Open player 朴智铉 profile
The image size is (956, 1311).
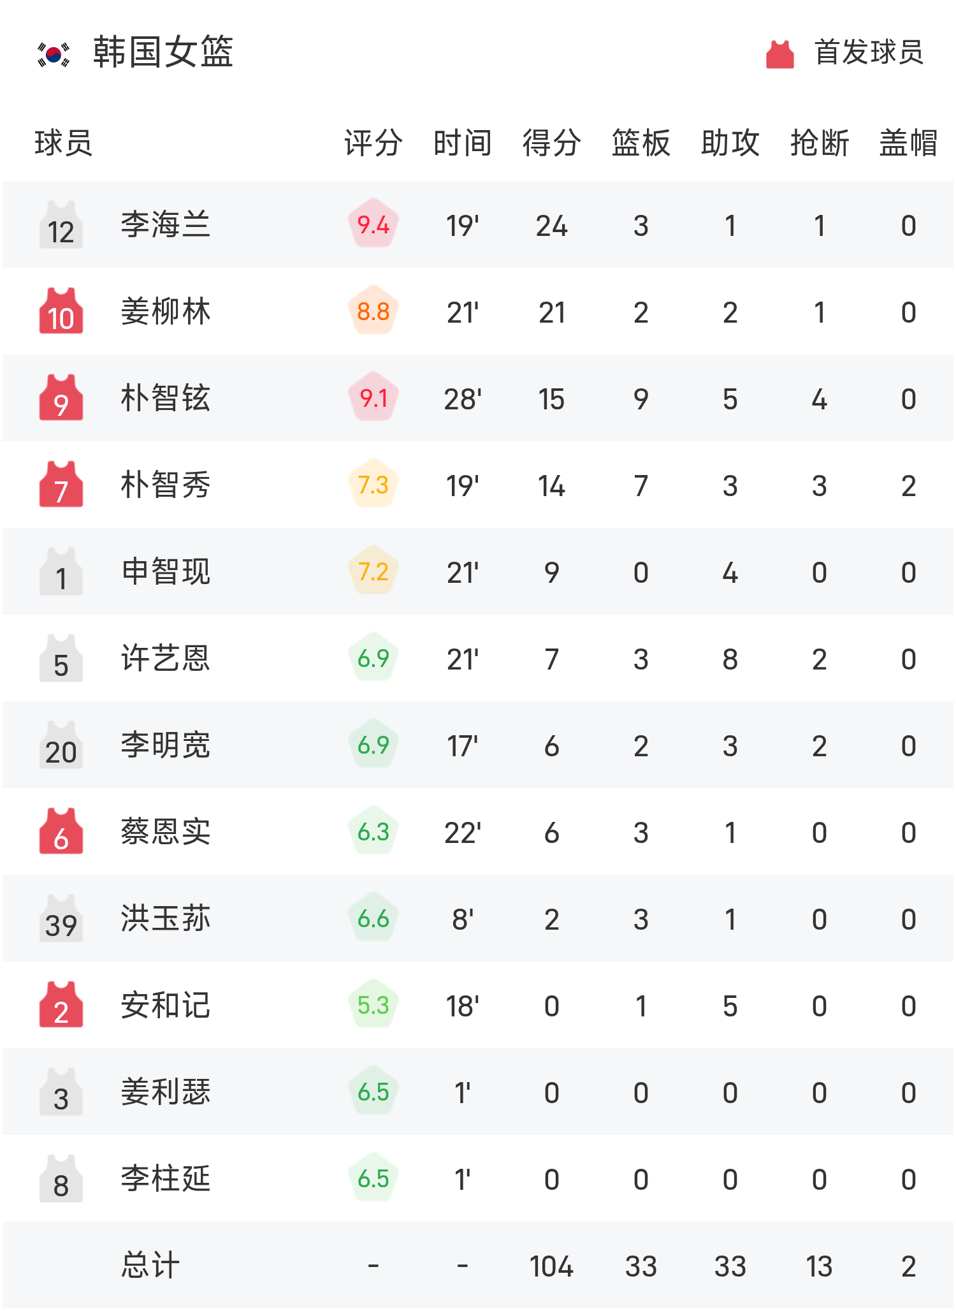[x=166, y=398]
